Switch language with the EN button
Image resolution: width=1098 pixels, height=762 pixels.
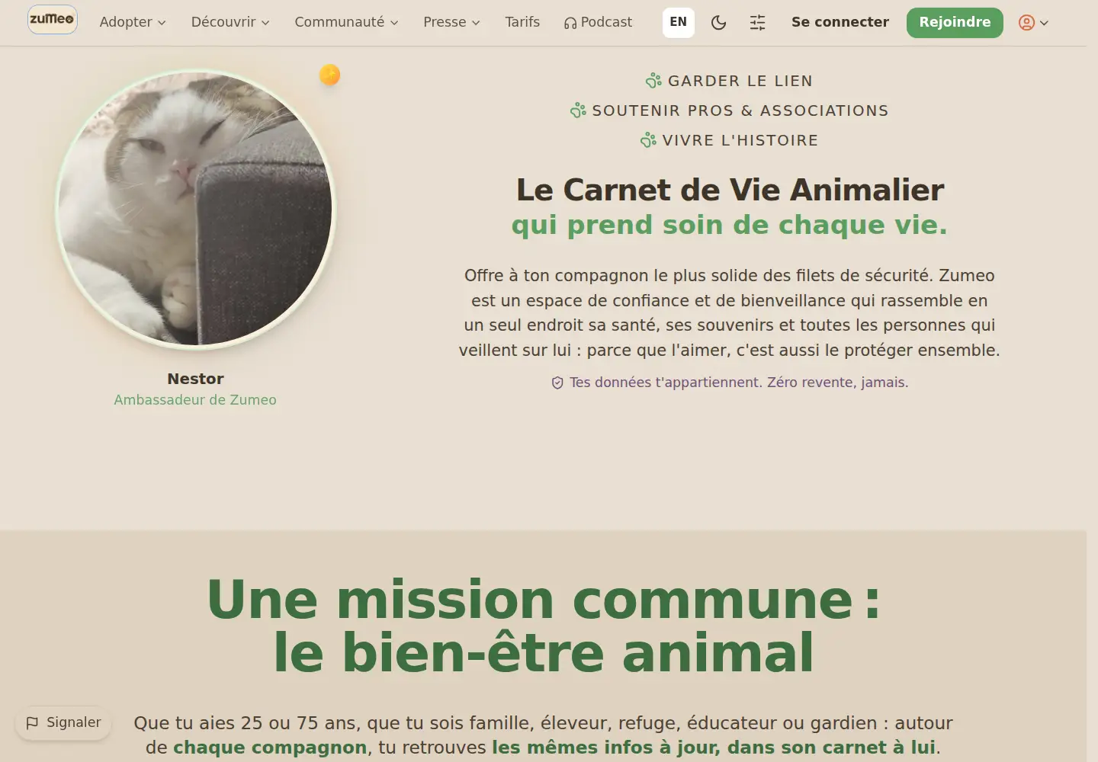[679, 22]
